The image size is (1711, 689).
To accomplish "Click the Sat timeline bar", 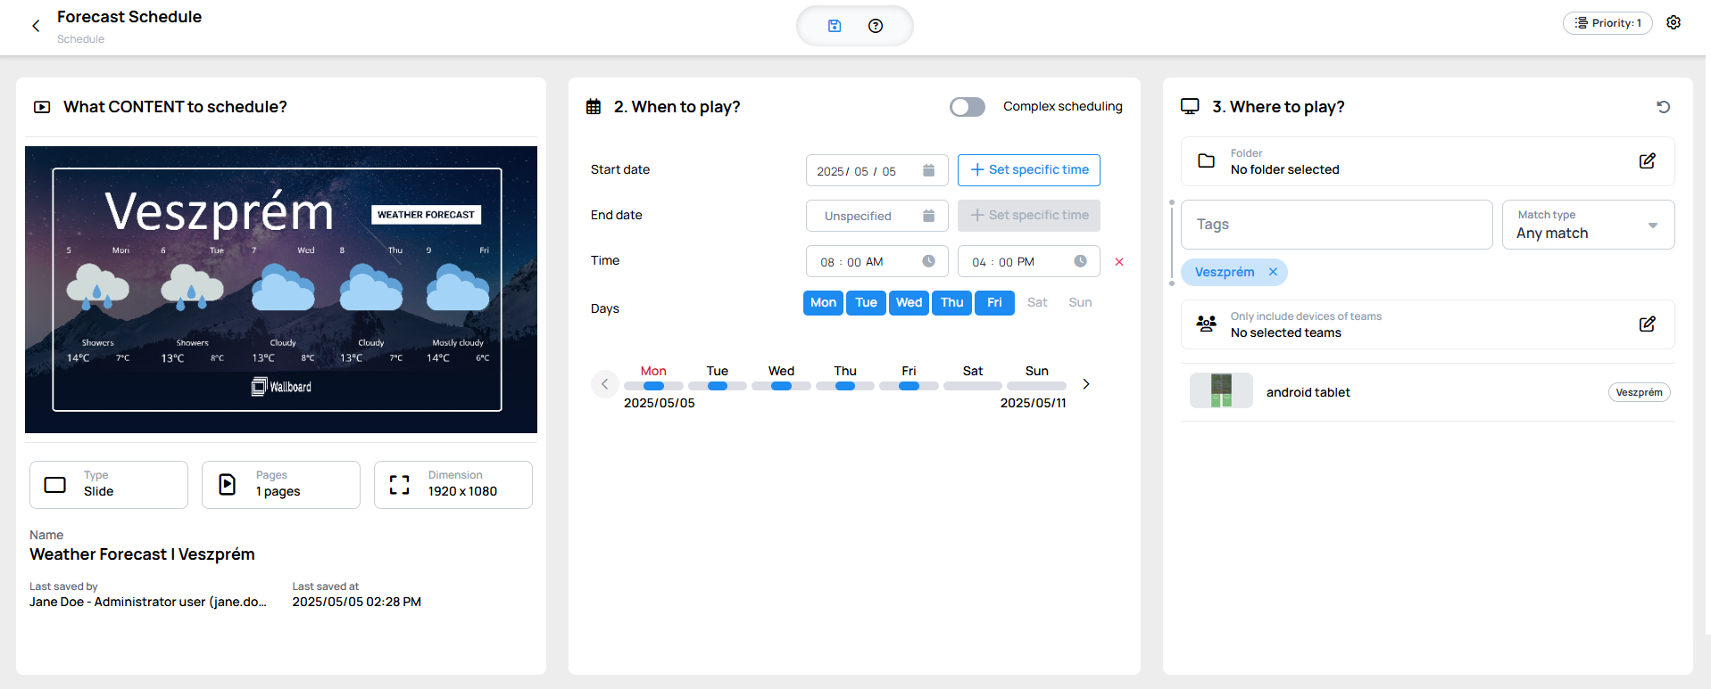I will pyautogui.click(x=973, y=386).
